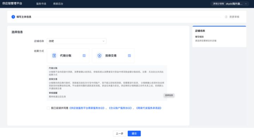This screenshot has width=254, height=139.
Task: Open the 商家后台 menu item
Action: click(58, 4)
